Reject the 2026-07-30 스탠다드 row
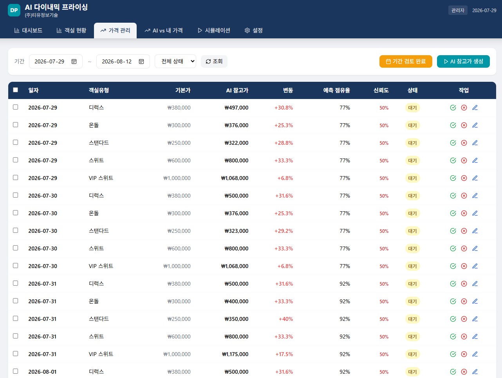502x378 pixels. coord(464,231)
